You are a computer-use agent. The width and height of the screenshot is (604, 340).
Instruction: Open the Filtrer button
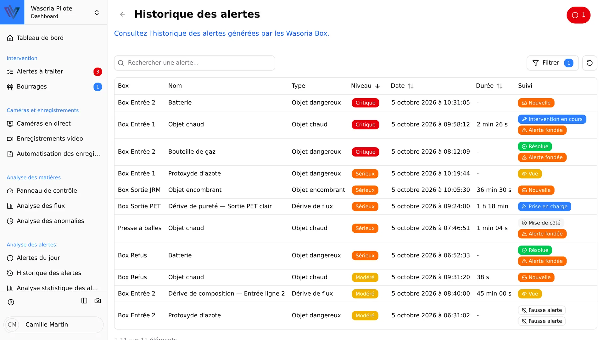[x=552, y=63]
